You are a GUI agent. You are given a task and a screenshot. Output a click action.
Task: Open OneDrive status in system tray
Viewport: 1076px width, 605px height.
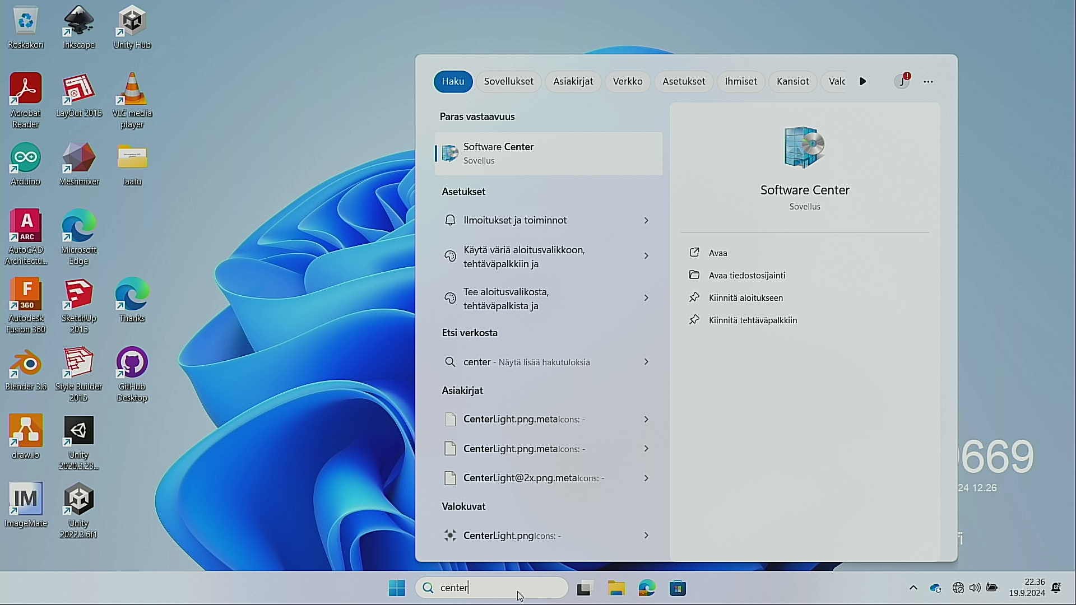935,588
